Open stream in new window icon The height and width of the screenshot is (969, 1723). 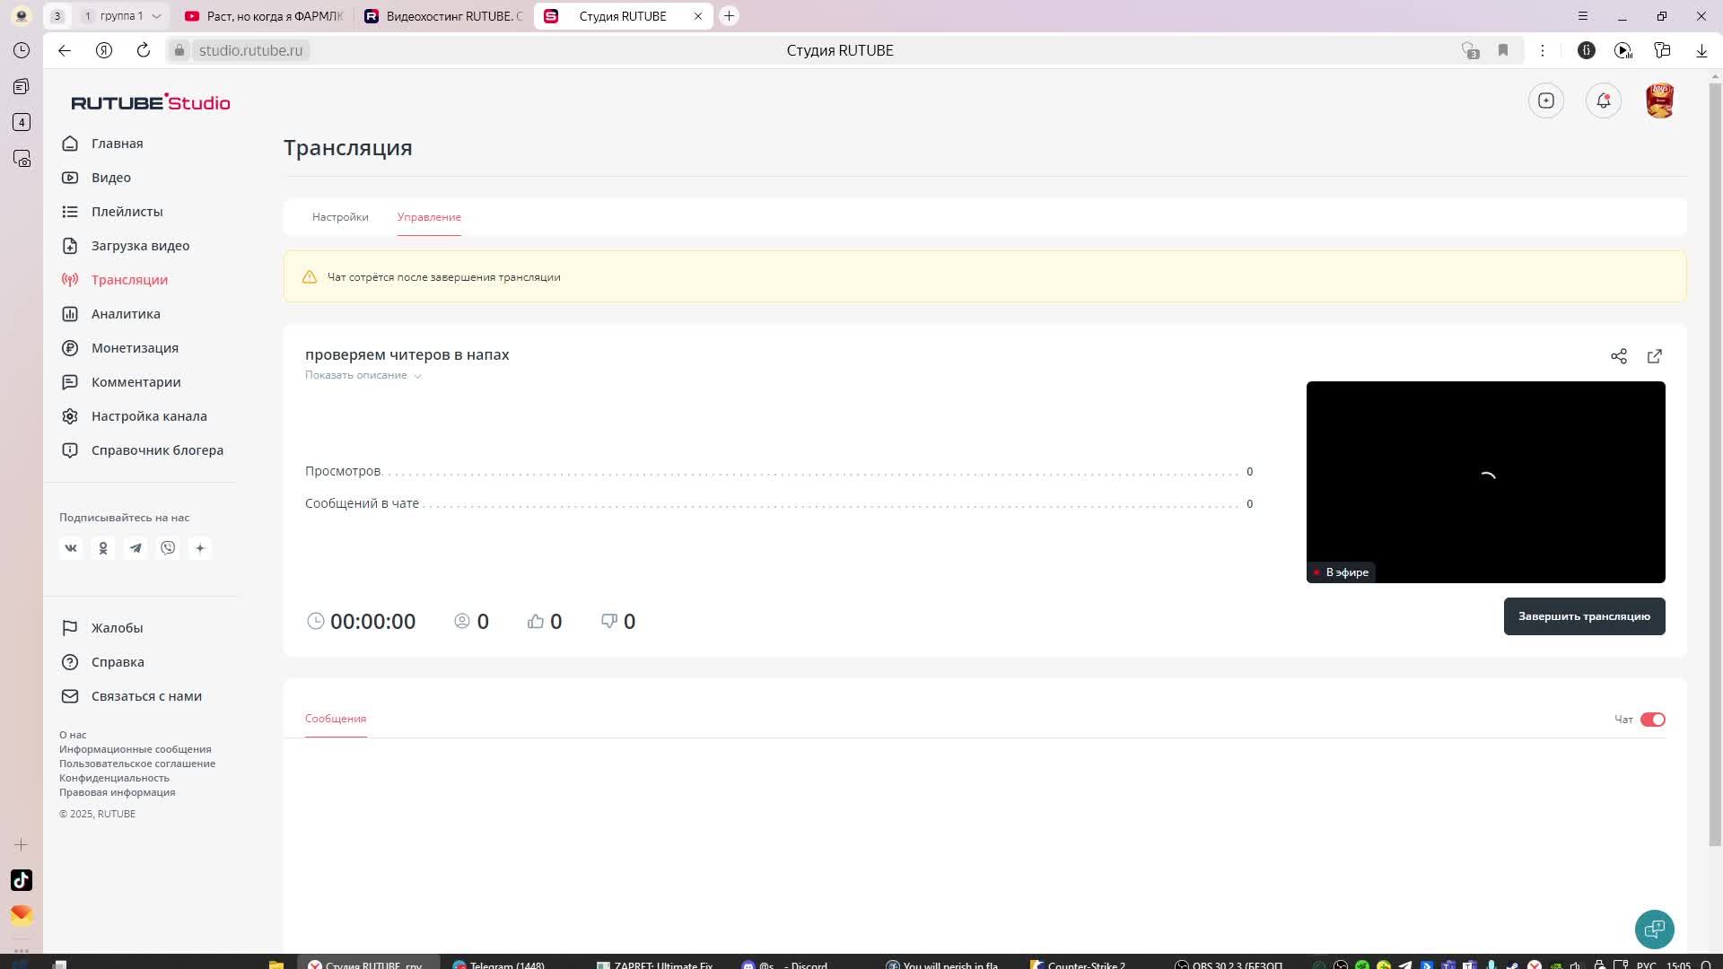pos(1654,356)
